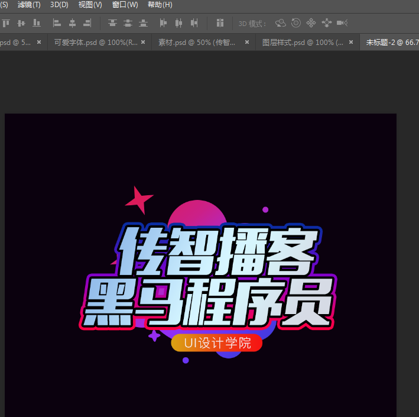Click the align horizontal centers icon
419x417 pixels.
(x=72, y=23)
